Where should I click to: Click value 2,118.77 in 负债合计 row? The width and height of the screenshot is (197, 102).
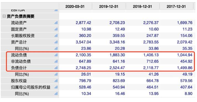151,68
